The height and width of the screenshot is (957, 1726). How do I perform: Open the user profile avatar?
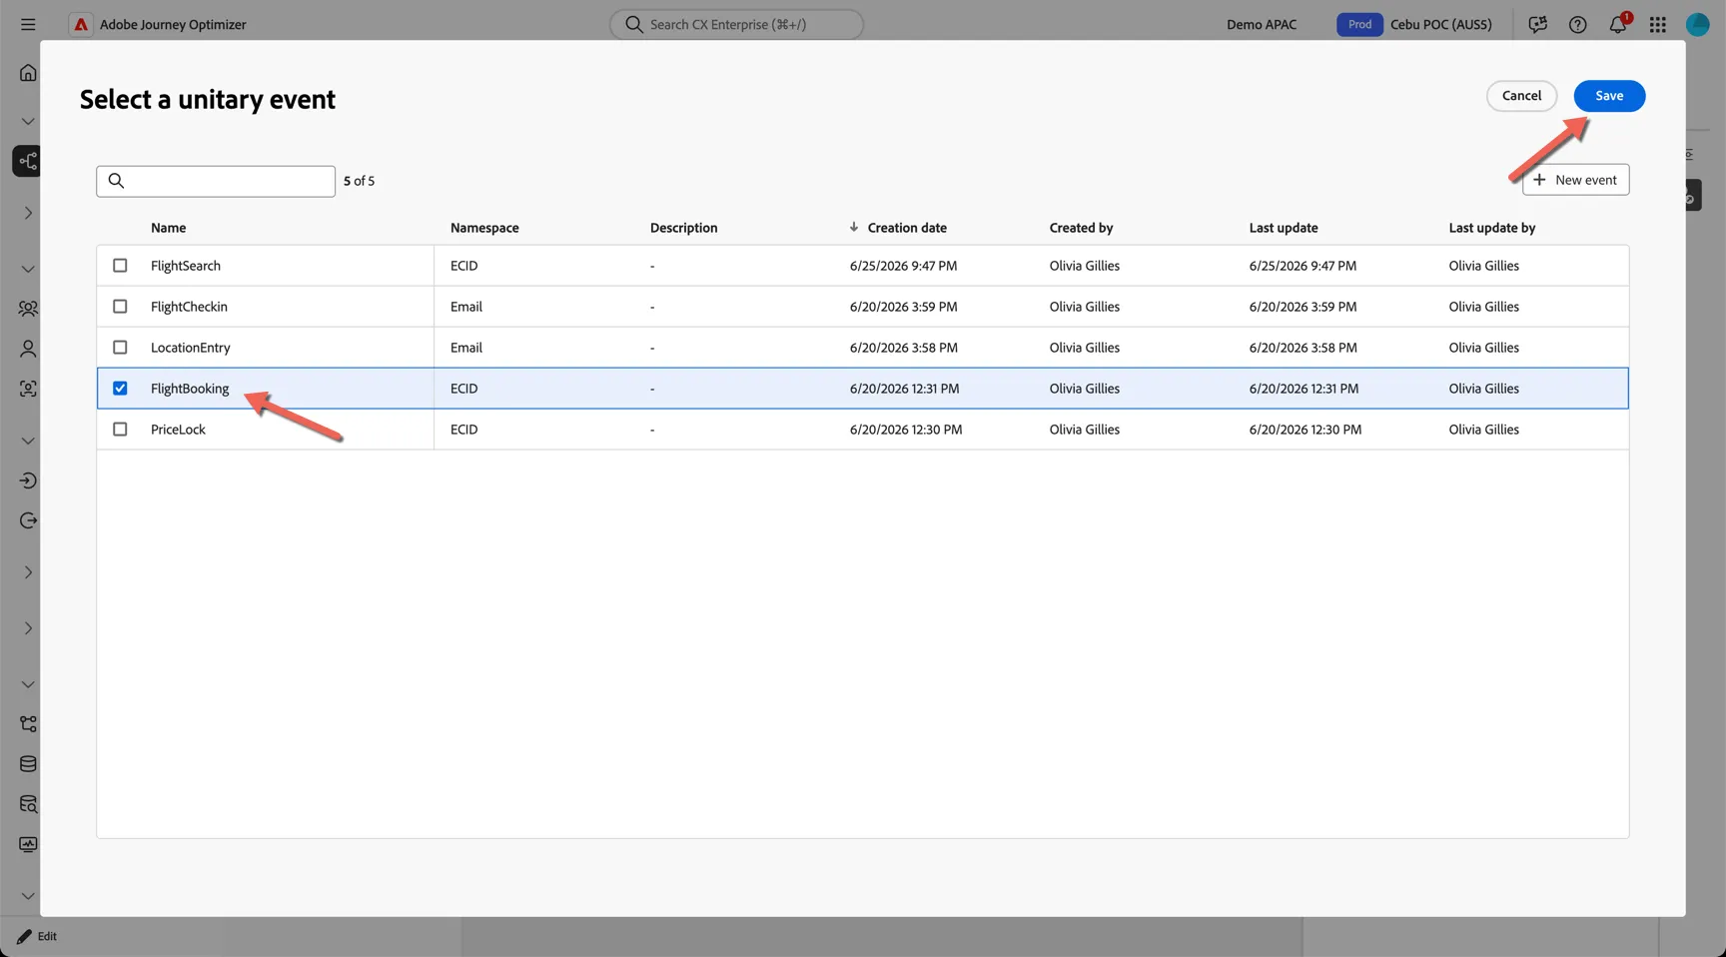1698,24
